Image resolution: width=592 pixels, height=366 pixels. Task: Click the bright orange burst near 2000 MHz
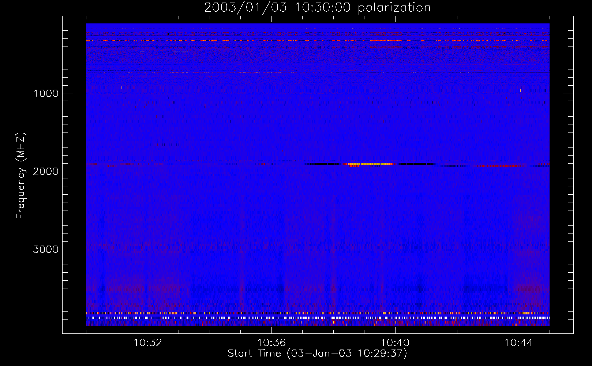click(369, 164)
